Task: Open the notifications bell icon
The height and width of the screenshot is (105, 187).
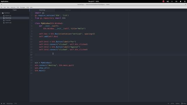Action: [x=181, y=1]
